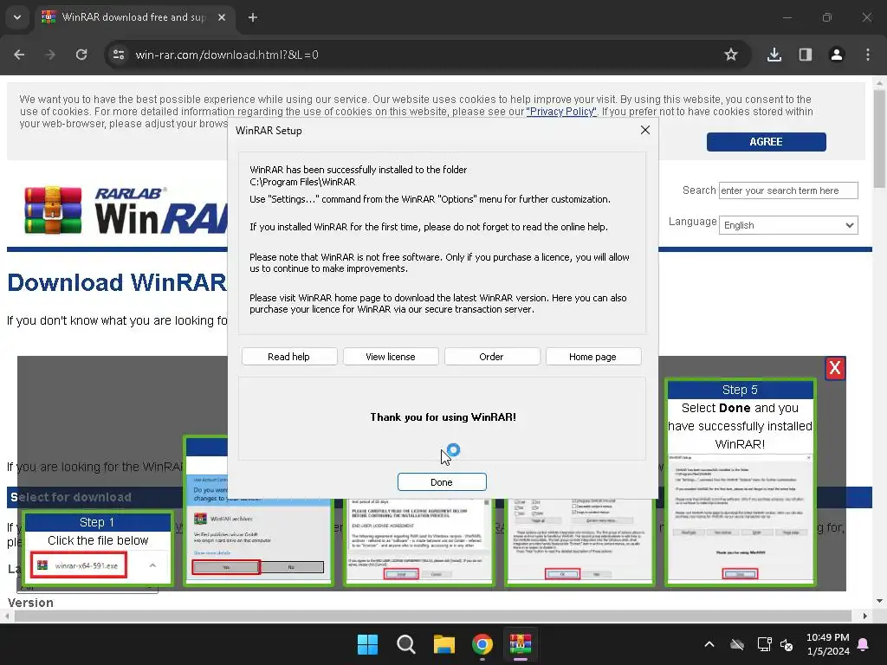Click the site information icon in address bar
The width and height of the screenshot is (887, 665).
pyautogui.click(x=119, y=55)
